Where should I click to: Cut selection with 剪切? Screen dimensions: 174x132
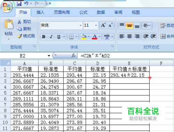24,21
